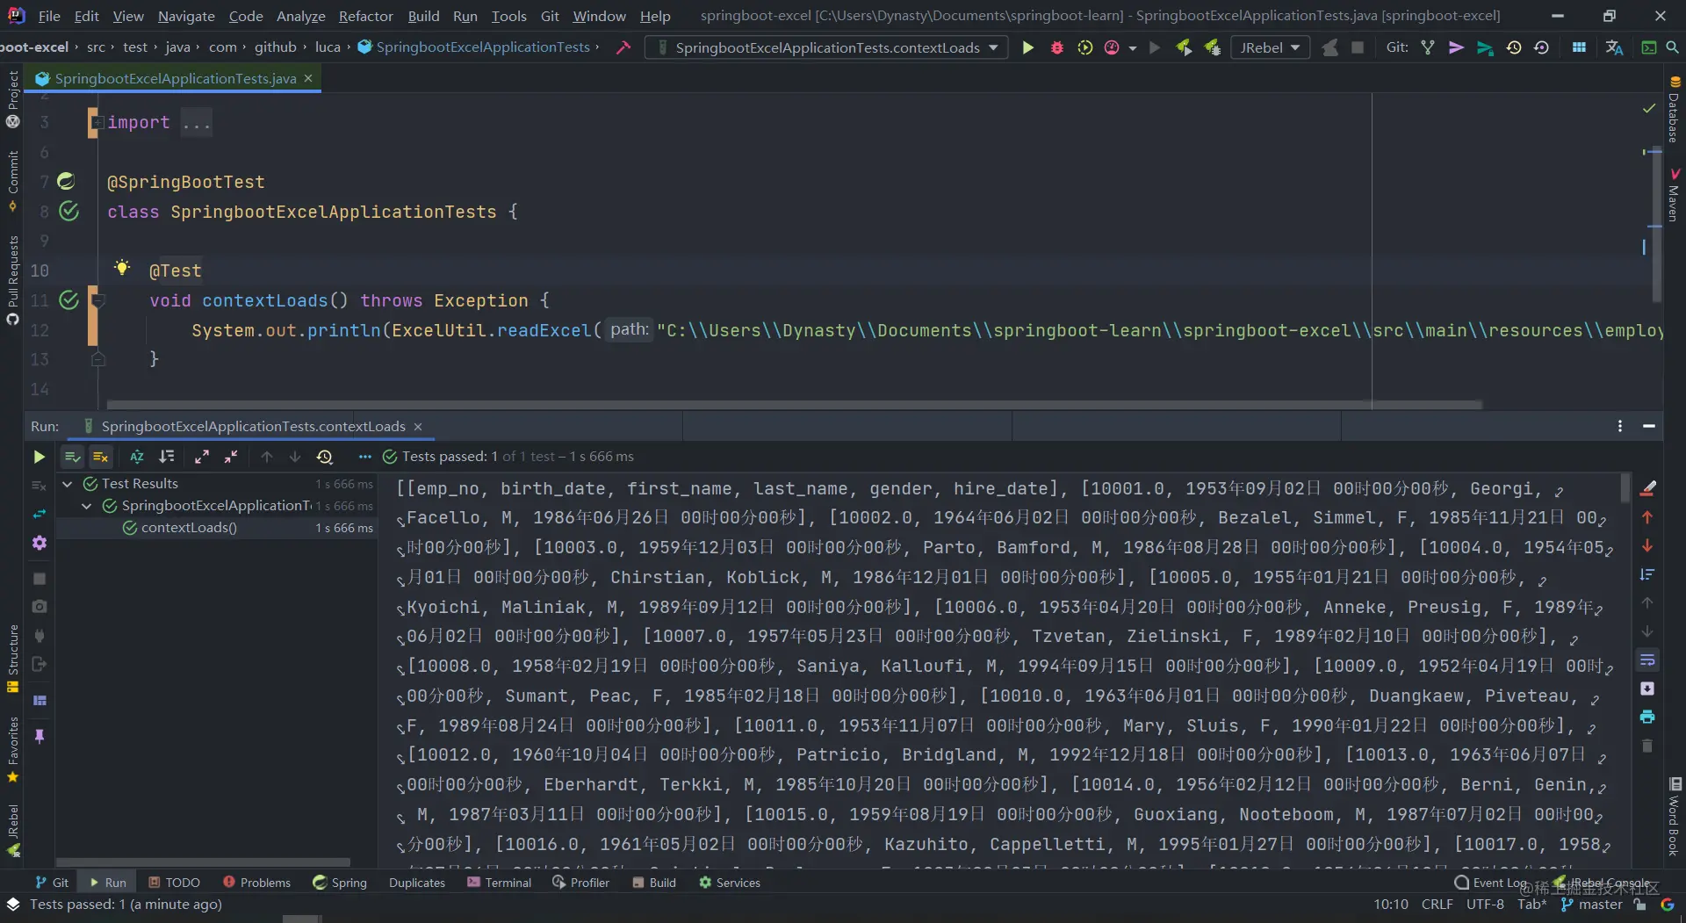Expand the folded import block
The width and height of the screenshot is (1686, 923).
(x=98, y=123)
